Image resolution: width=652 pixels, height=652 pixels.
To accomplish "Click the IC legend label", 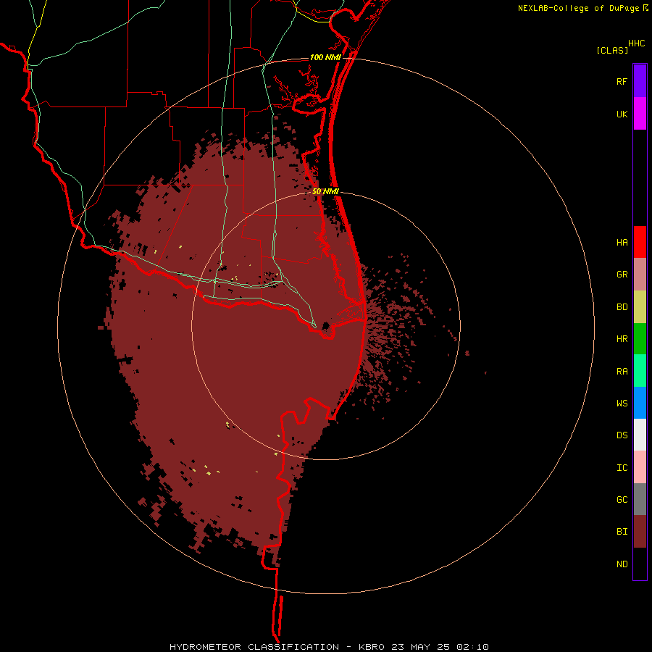I will 622,468.
